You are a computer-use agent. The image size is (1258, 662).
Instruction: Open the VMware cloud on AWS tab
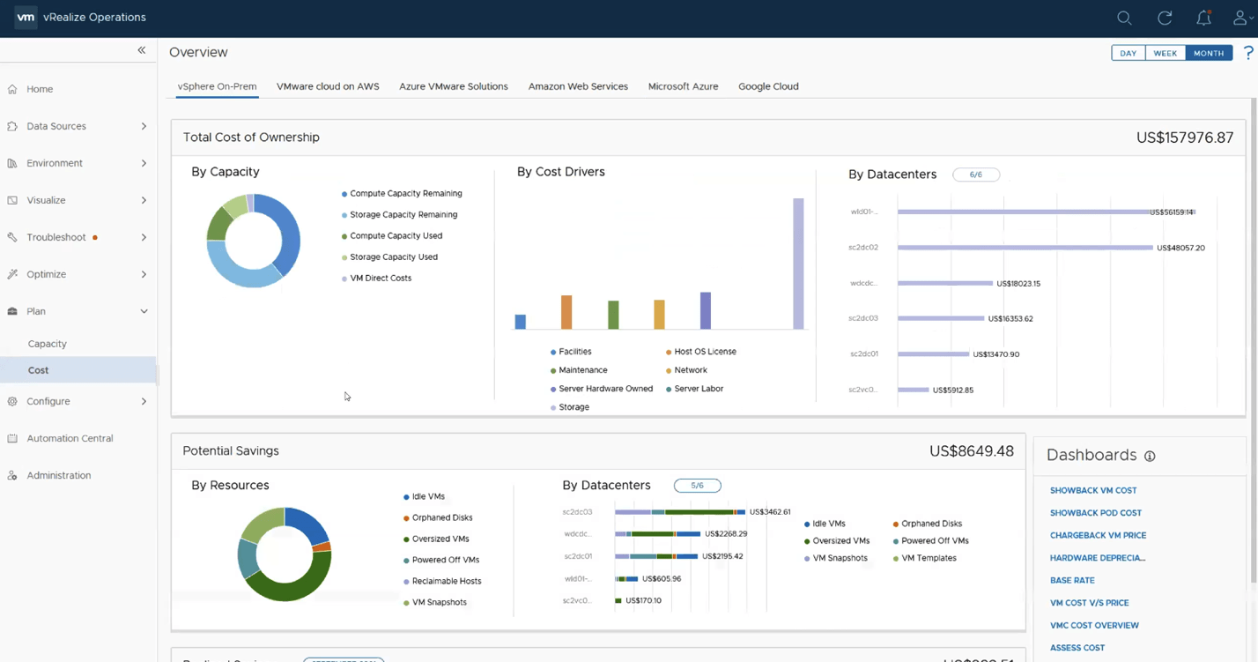(328, 86)
